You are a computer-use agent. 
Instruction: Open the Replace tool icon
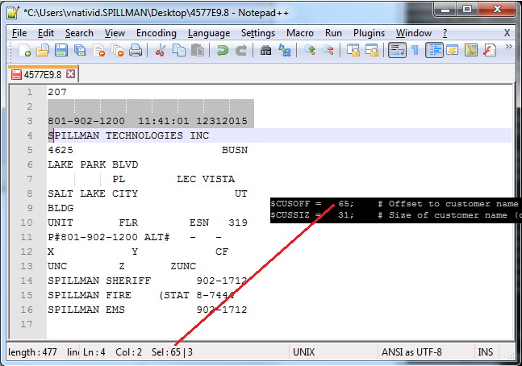coord(285,50)
